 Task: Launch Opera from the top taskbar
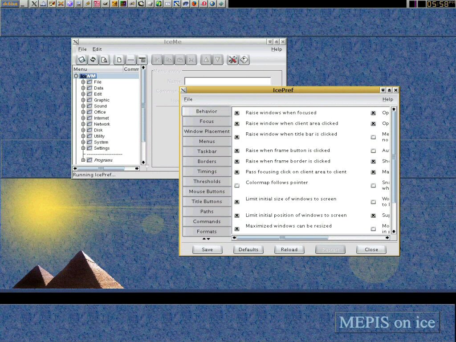[x=204, y=4]
